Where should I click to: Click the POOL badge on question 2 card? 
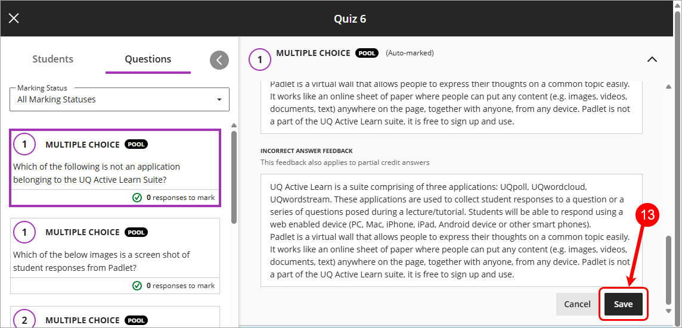[137, 320]
